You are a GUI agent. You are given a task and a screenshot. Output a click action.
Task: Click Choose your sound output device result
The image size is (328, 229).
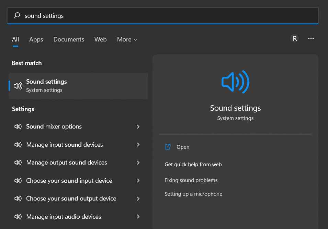tap(78, 198)
